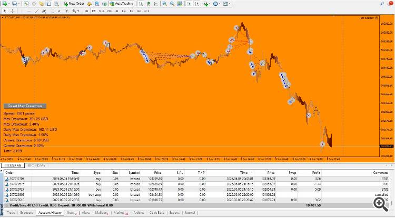Switch timeframe to M1
Viewport: 395px width, 218px height.
(x=86, y=11)
